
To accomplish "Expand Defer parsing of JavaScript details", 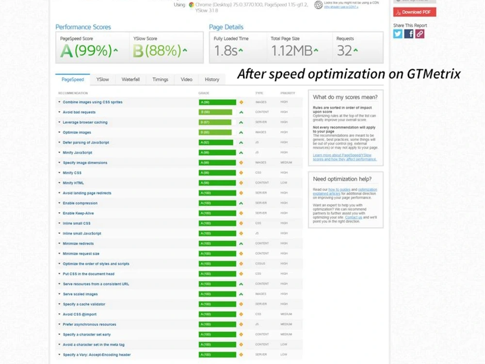I will coord(86,143).
